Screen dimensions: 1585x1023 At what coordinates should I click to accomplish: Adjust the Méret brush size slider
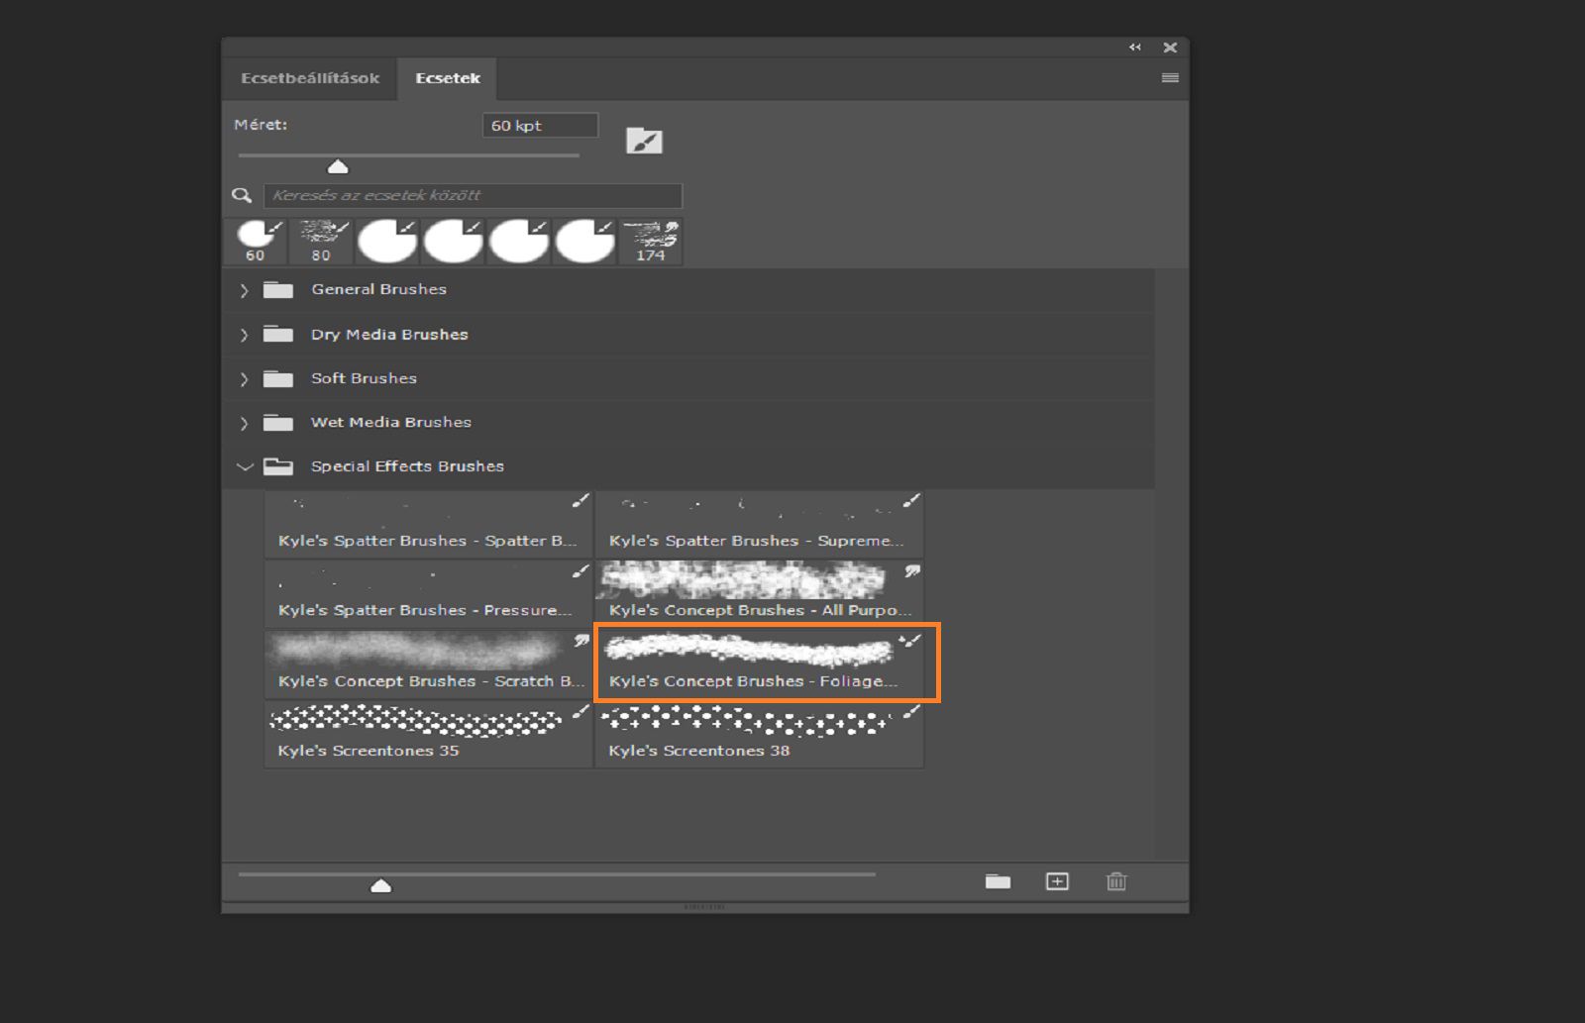338,165
